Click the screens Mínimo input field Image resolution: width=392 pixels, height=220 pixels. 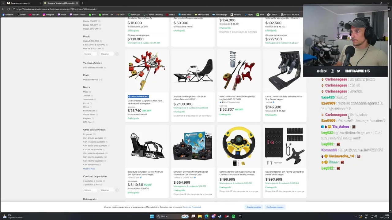click(x=90, y=190)
